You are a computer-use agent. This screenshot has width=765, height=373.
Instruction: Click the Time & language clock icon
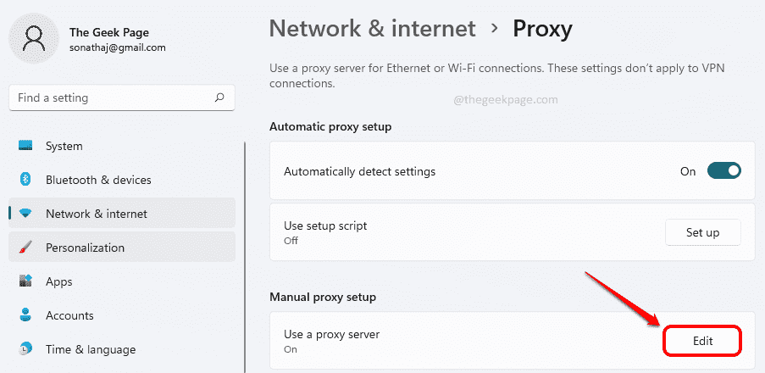[x=25, y=349]
